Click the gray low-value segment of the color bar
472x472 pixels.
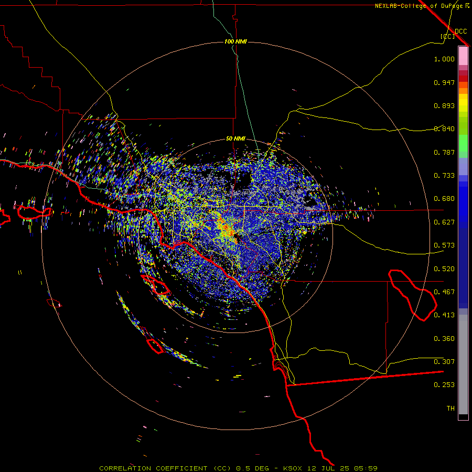(x=463, y=364)
